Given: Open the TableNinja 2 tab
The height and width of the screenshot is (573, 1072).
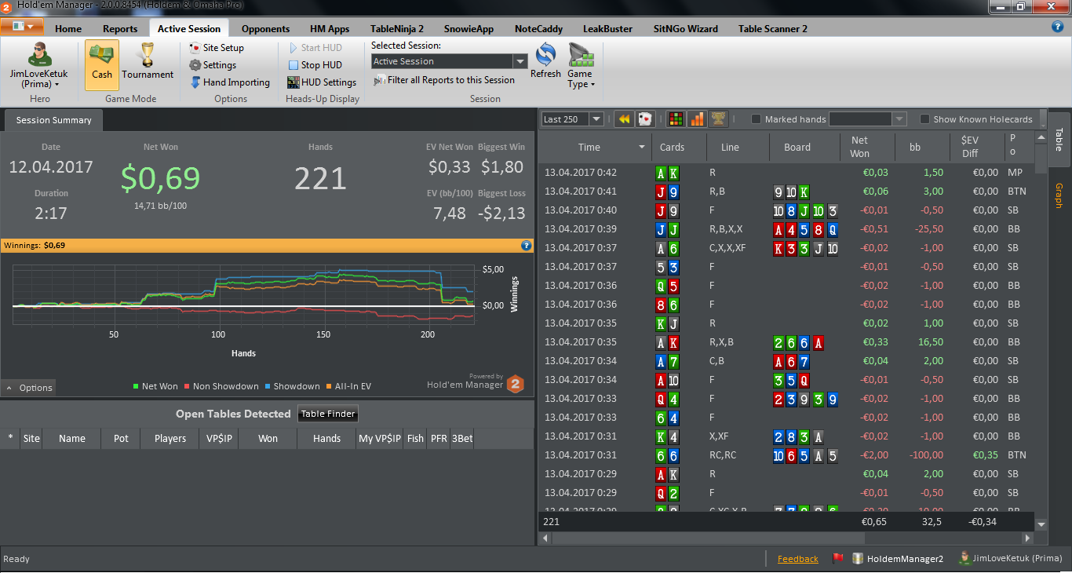Looking at the screenshot, I should tap(398, 29).
